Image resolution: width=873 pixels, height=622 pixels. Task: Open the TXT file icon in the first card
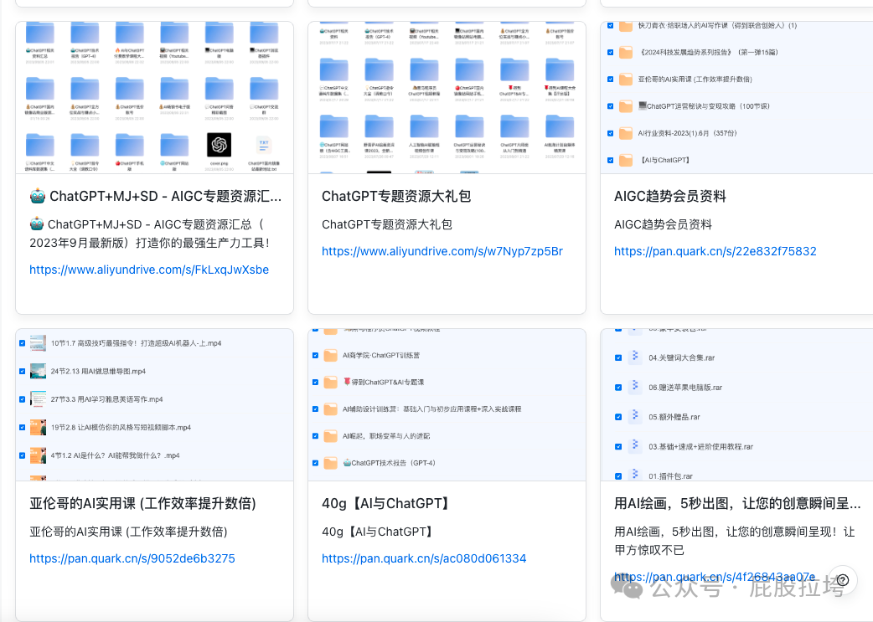coord(264,145)
